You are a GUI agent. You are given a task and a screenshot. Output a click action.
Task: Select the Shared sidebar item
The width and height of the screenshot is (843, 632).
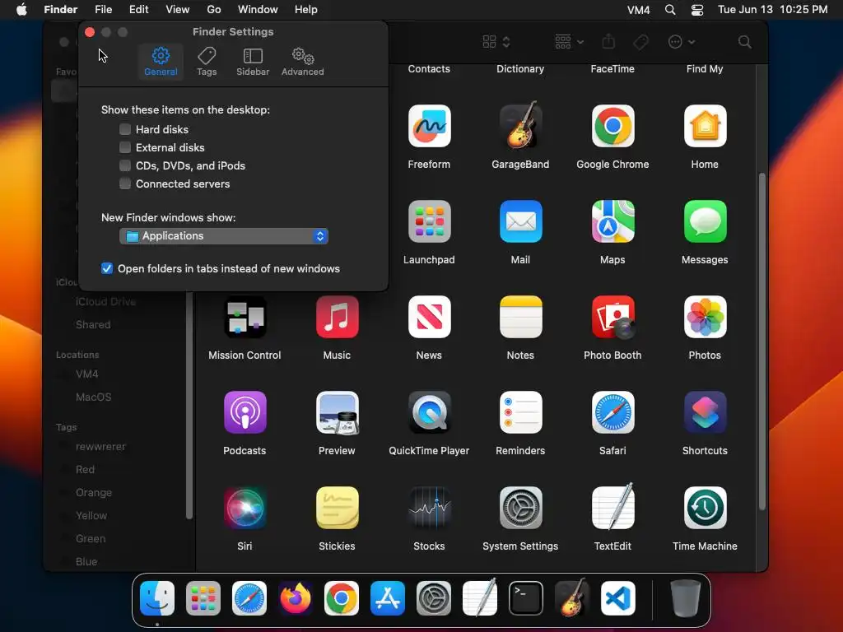click(x=93, y=324)
